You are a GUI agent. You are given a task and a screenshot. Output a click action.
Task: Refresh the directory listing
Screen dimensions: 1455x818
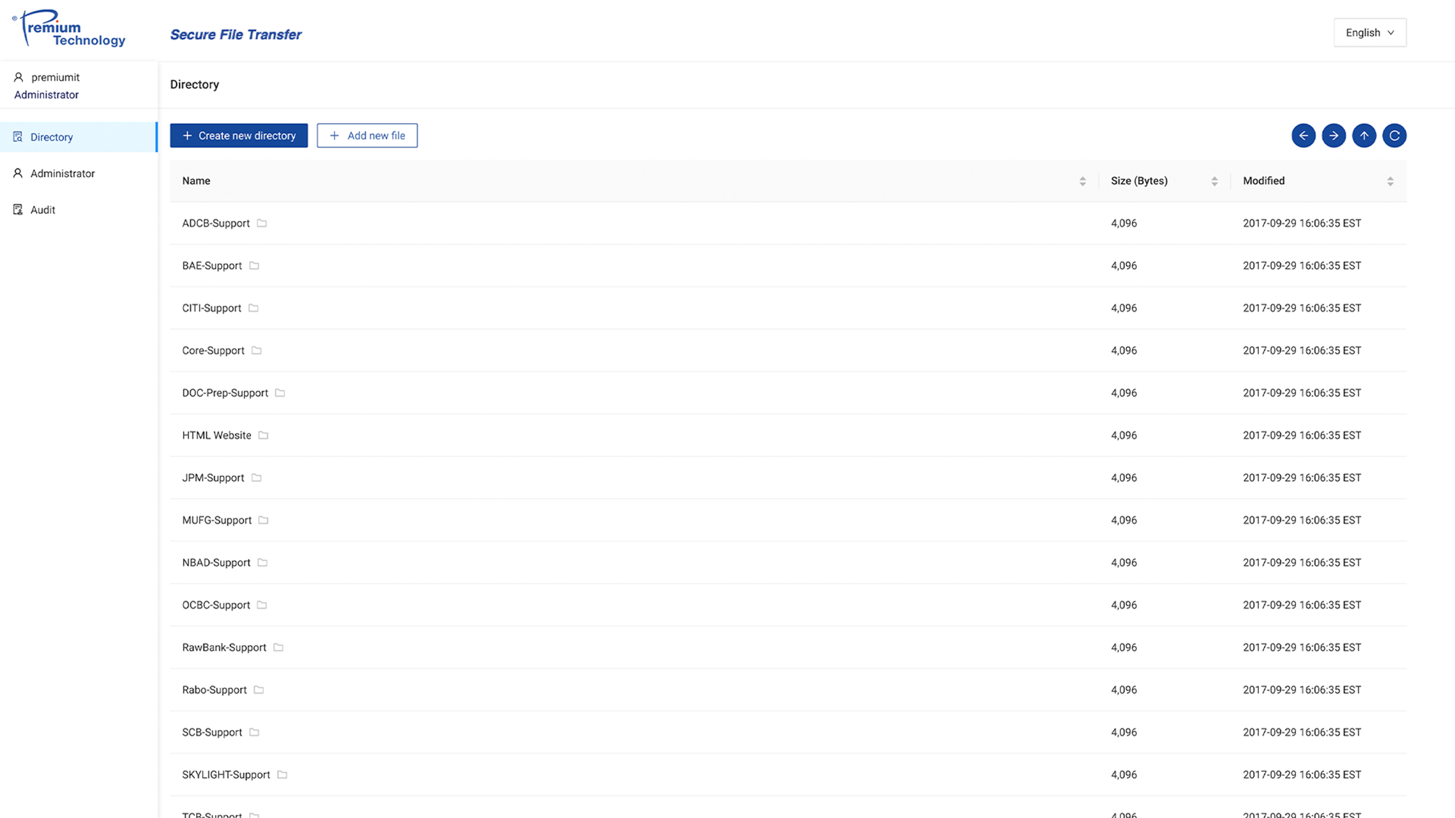point(1394,136)
